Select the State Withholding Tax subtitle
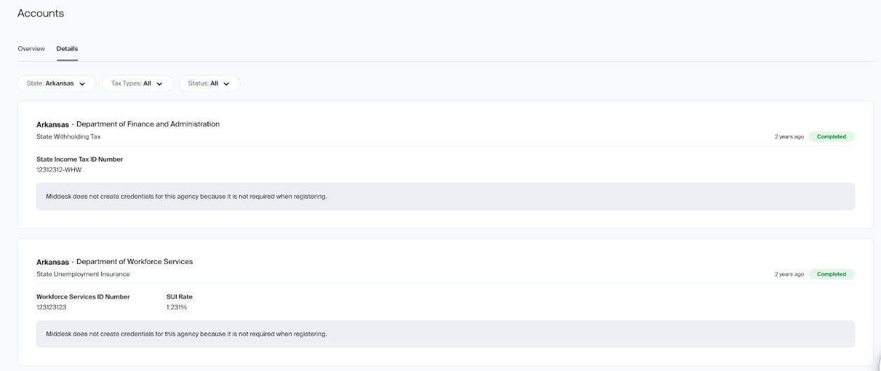881x371 pixels. [68, 136]
